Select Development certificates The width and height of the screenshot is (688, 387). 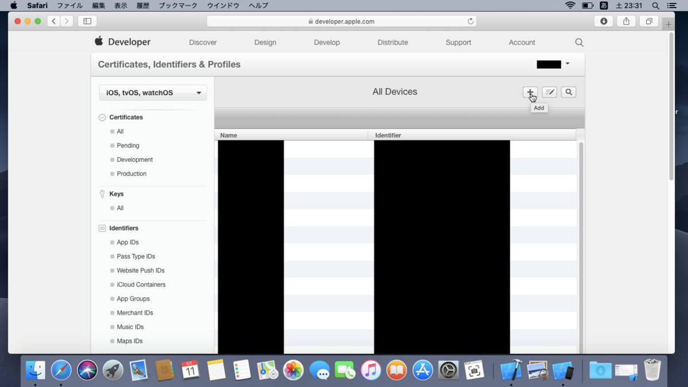click(x=135, y=159)
